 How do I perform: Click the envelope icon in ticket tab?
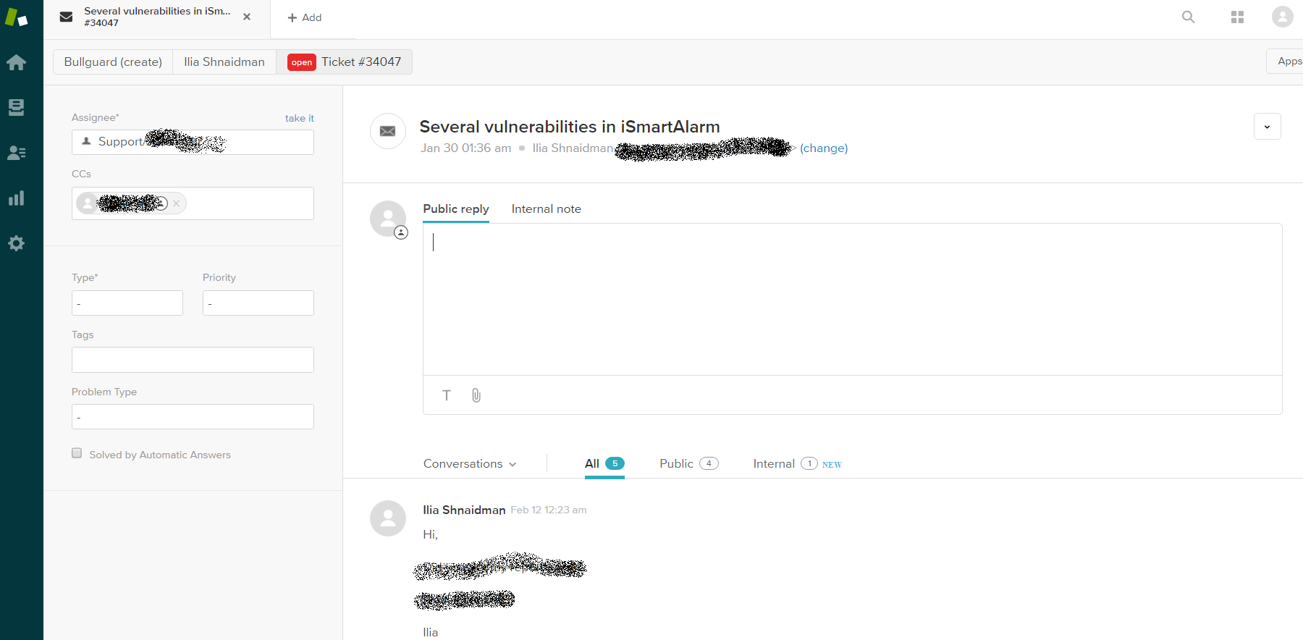point(66,17)
